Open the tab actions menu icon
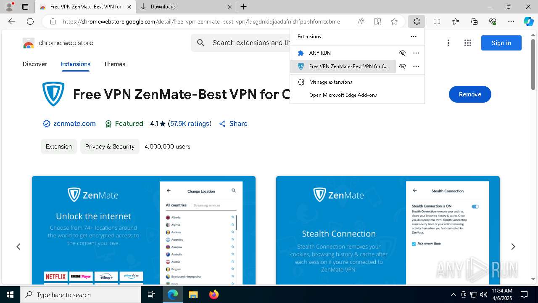The height and width of the screenshot is (303, 538). pyautogui.click(x=25, y=7)
